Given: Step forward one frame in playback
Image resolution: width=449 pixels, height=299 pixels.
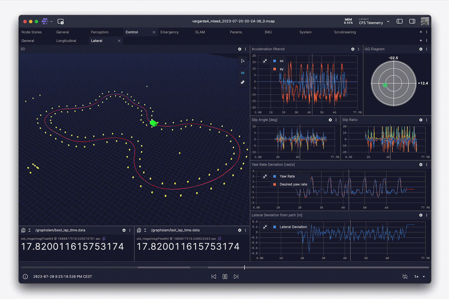Looking at the screenshot, I should [236, 277].
